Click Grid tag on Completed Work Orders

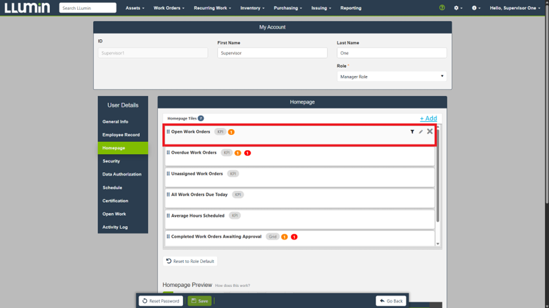(272, 237)
